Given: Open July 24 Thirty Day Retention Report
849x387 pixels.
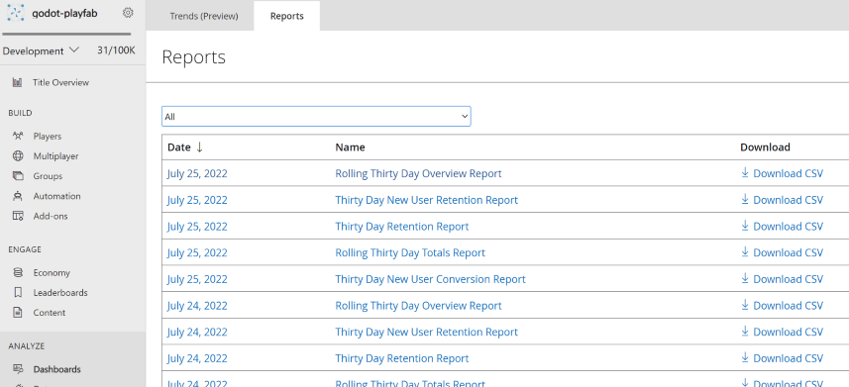Looking at the screenshot, I should (402, 358).
